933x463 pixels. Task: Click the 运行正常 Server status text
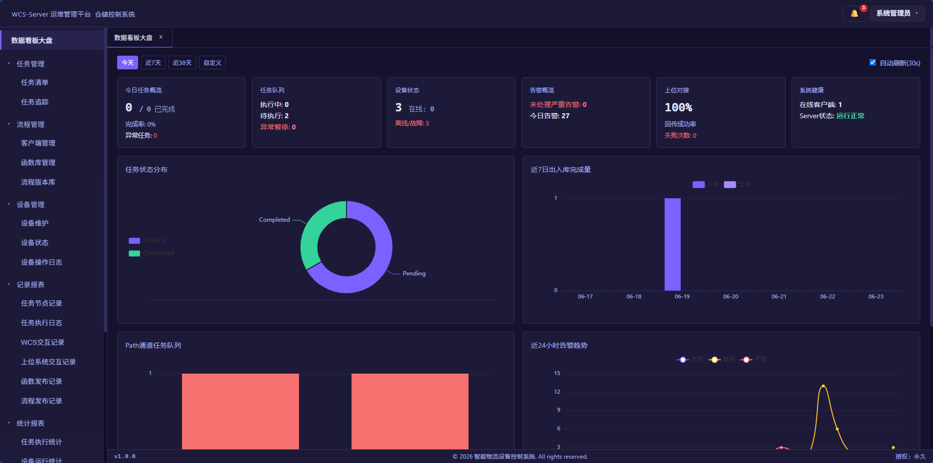850,116
